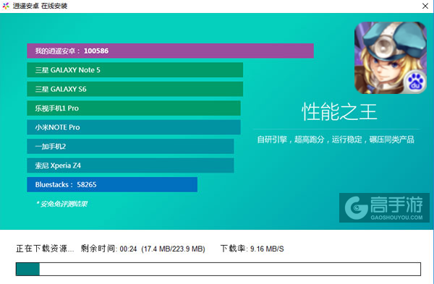The height and width of the screenshot is (284, 434).
Task: Select the 小米NOTE Pro bar
Action: [x=134, y=127]
